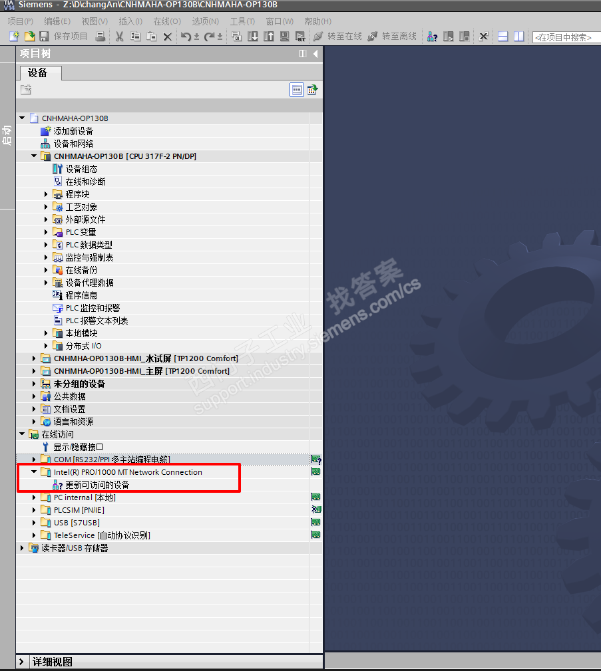Click 添加新设备 in the tree

pos(73,131)
